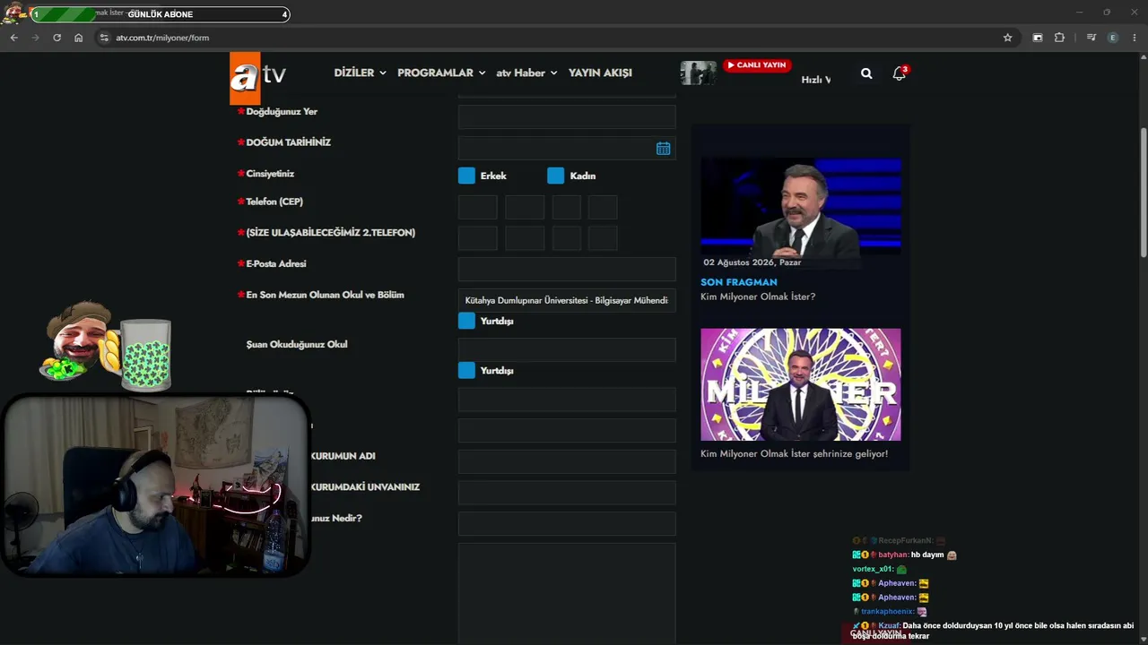Open the MİLYONER show thumbnail

tap(801, 384)
